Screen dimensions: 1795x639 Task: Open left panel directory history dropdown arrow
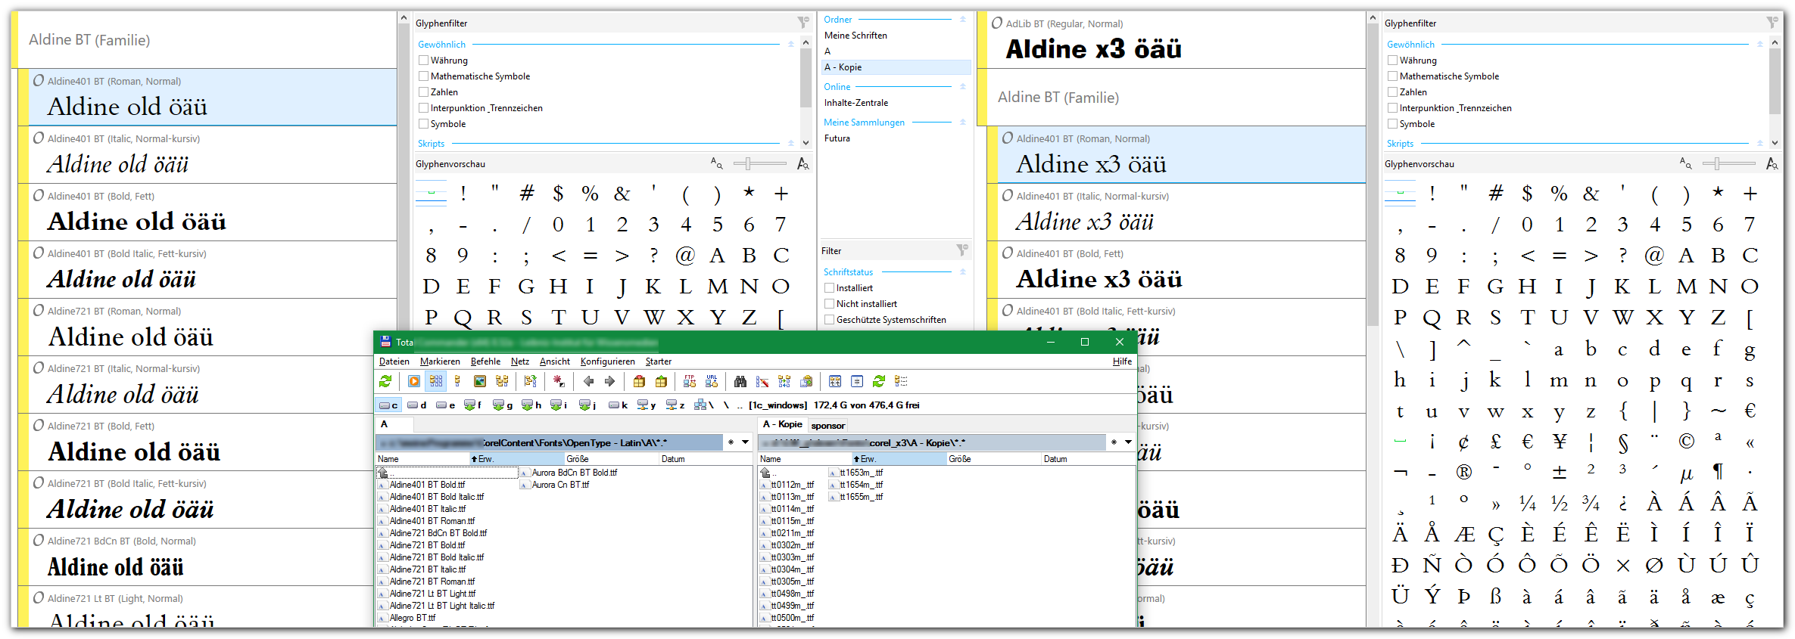point(746,442)
